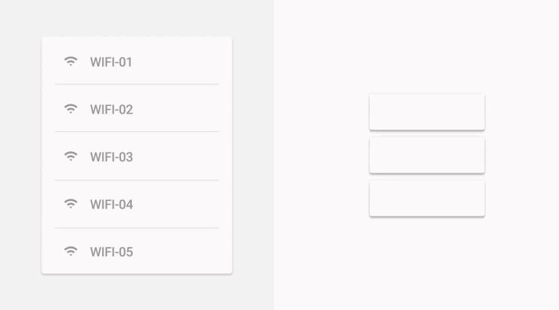559x310 pixels.
Task: Click the divider line below WIFI-01
Action: [136, 84]
